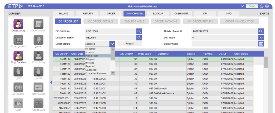Click the Delivery Date field
275x113 pixels.
click(x=225, y=44)
